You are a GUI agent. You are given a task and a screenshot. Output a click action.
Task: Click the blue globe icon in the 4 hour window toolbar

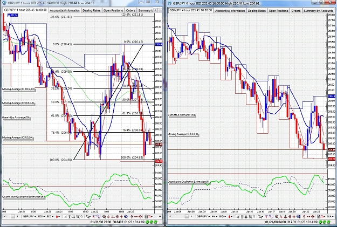pyautogui.click(x=299, y=216)
